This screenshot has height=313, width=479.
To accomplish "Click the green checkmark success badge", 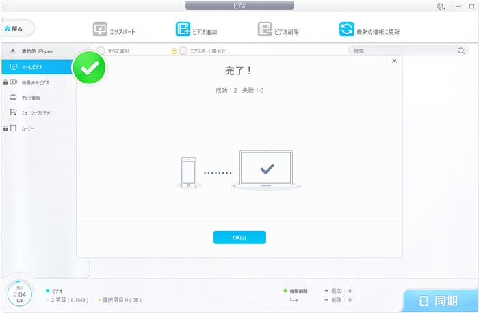I will [x=91, y=66].
